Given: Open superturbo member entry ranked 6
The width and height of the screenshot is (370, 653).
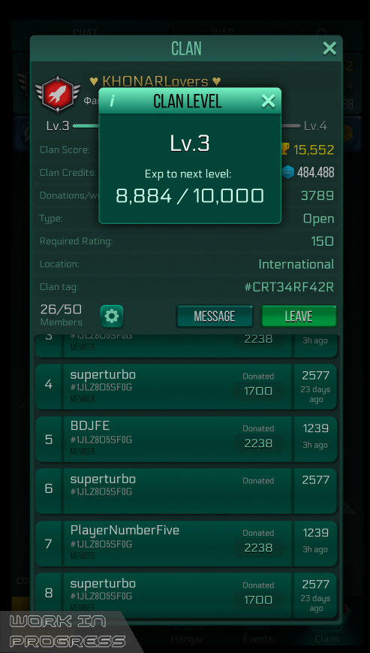Looking at the screenshot, I should [186, 491].
